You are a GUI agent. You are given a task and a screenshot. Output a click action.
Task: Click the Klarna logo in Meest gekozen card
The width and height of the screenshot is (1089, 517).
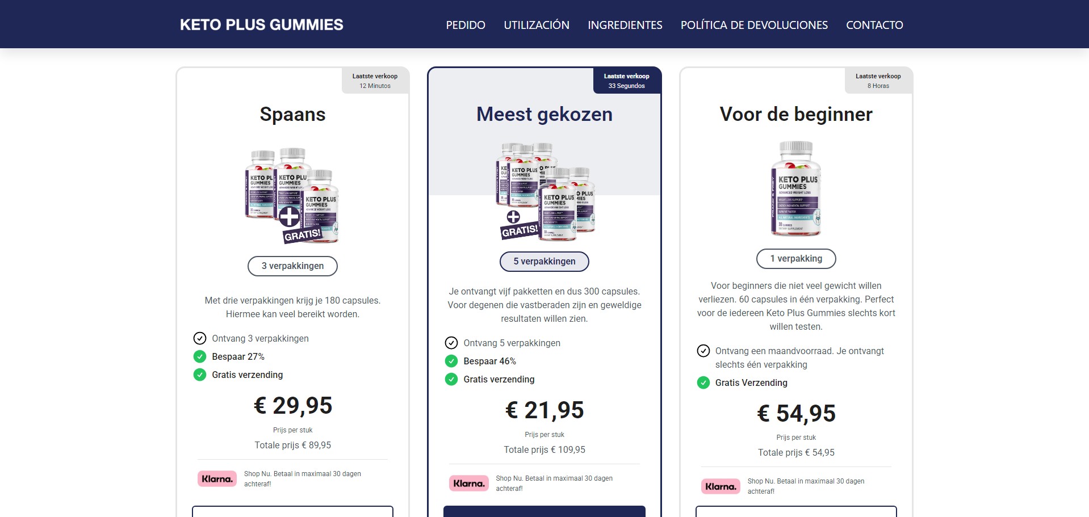point(468,484)
